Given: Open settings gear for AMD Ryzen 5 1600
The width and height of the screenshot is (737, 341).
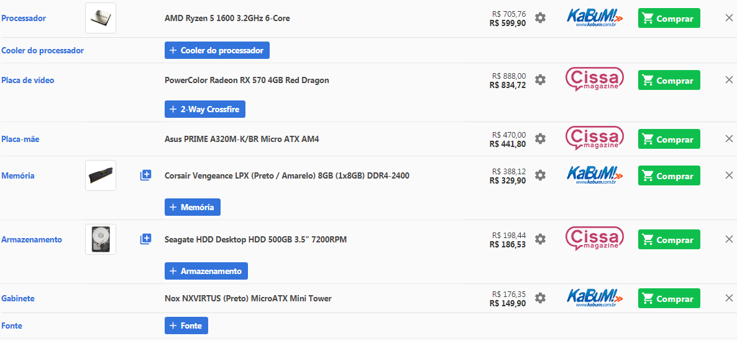Looking at the screenshot, I should pyautogui.click(x=541, y=19).
